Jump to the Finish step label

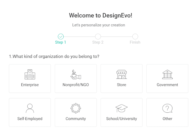click(135, 42)
